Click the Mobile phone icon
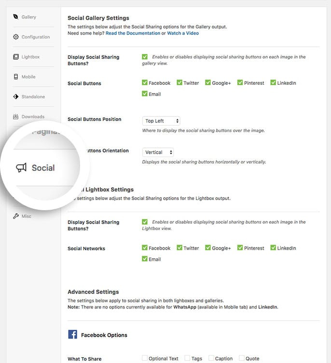This screenshot has width=331, height=363. (16, 77)
